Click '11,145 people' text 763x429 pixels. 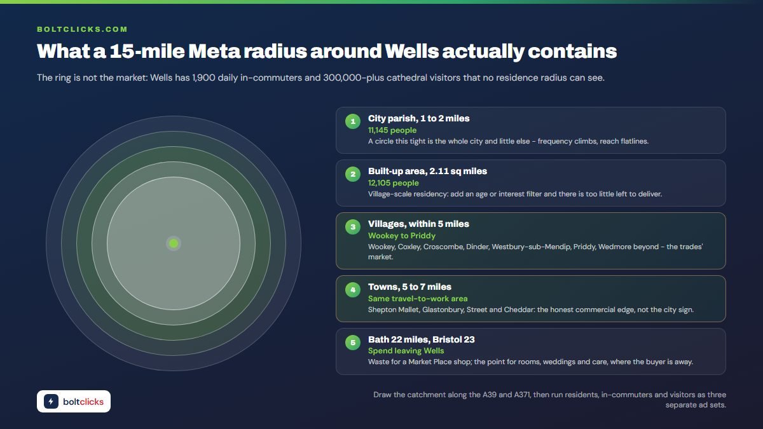click(392, 130)
